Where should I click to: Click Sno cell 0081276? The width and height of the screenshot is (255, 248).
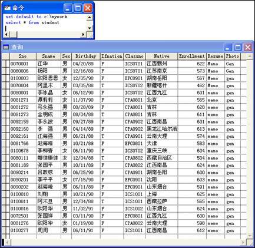pos(22,223)
